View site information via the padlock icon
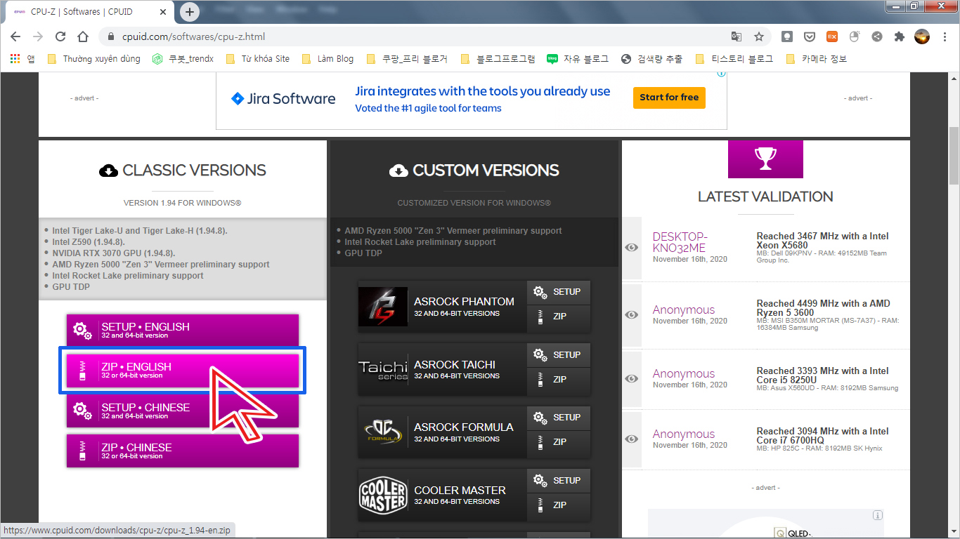The width and height of the screenshot is (960, 539). [110, 36]
